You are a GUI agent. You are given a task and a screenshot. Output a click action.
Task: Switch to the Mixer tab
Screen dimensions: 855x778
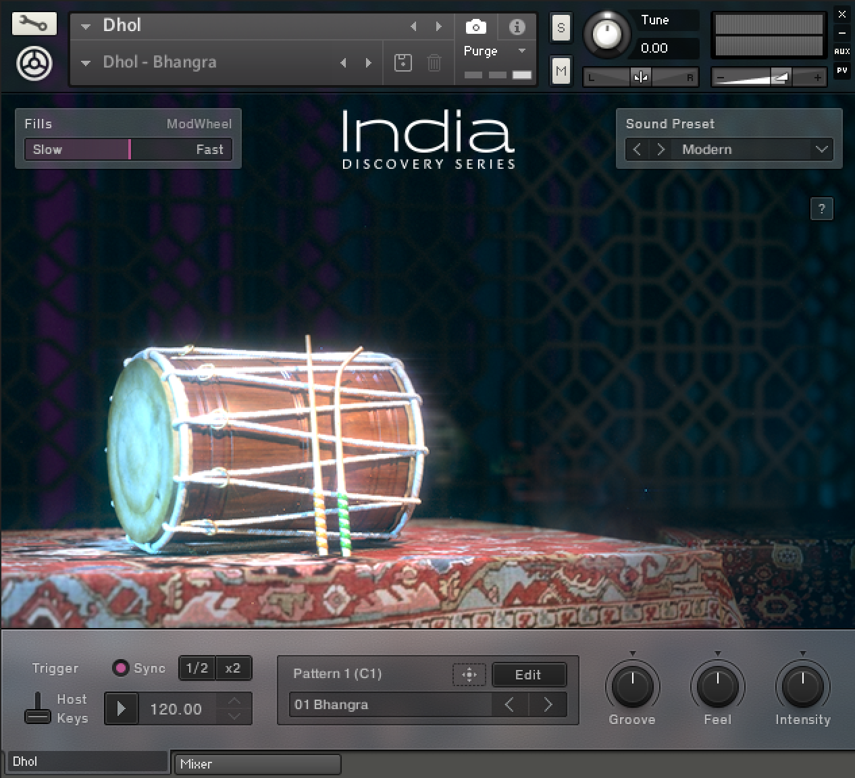tap(256, 764)
